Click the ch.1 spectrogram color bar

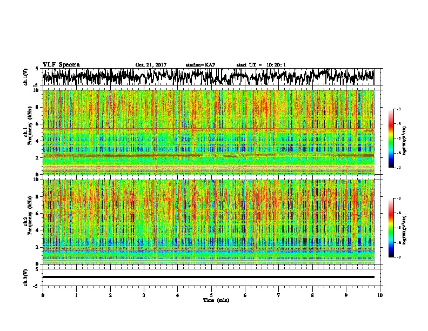click(x=391, y=138)
